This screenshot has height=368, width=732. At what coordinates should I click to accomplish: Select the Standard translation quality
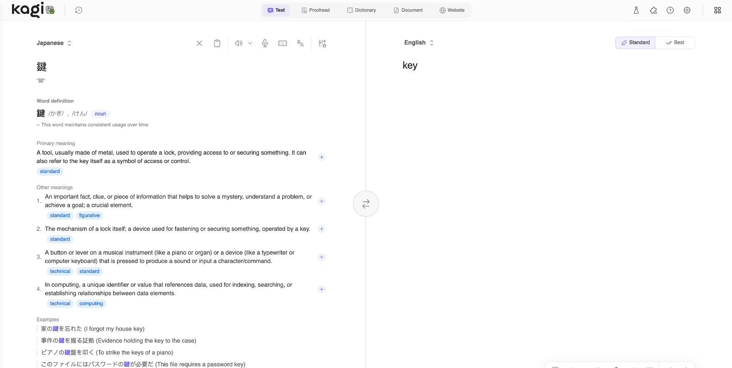coord(635,43)
